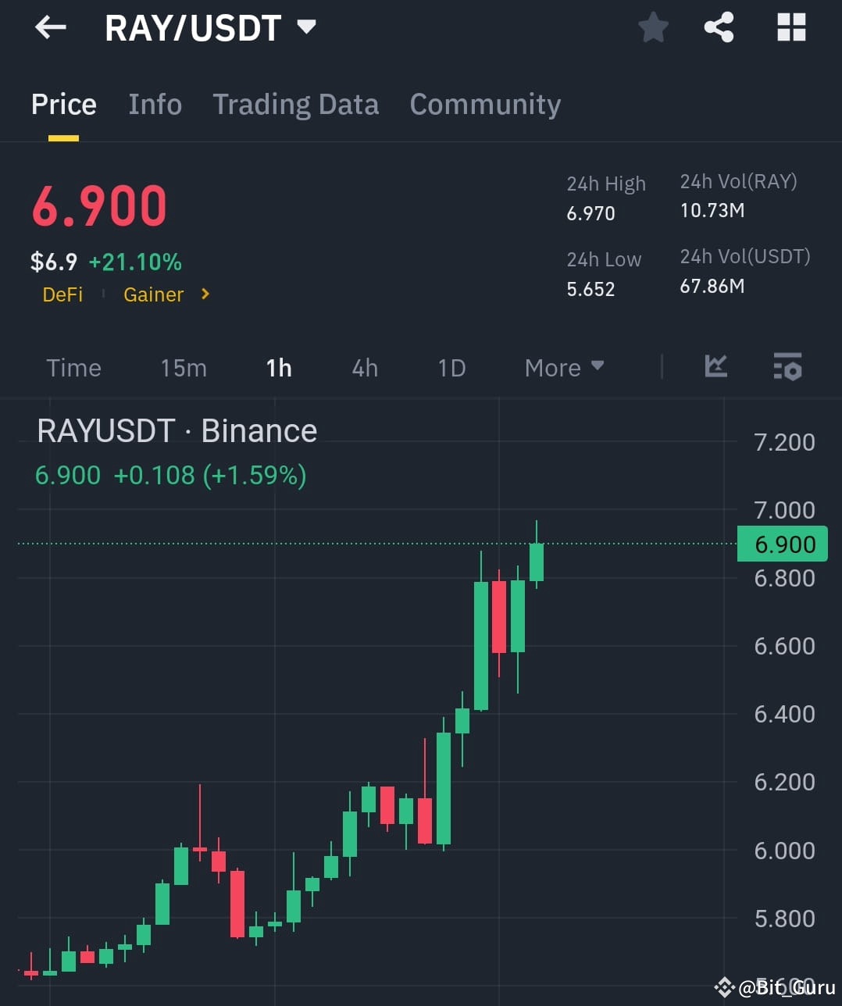Switch chart to 15m timeframe

pyautogui.click(x=183, y=367)
